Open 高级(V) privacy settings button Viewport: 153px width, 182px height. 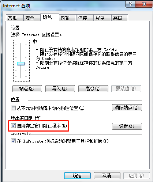93,88
